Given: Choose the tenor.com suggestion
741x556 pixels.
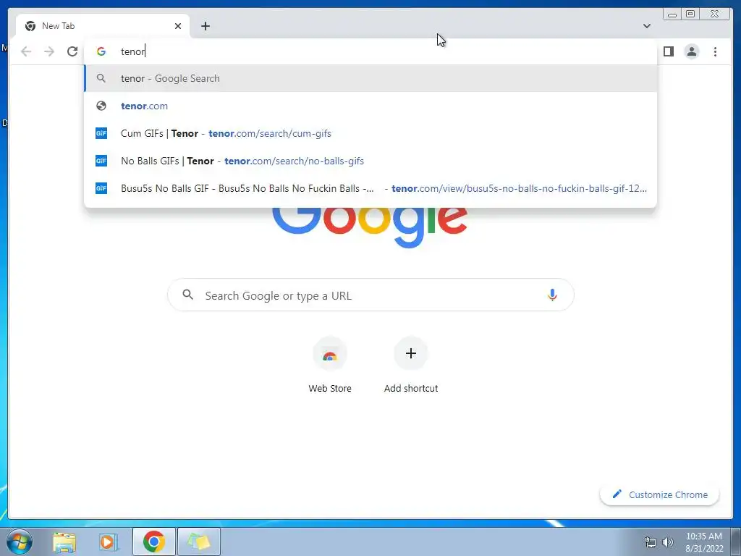Looking at the screenshot, I should tap(370, 106).
